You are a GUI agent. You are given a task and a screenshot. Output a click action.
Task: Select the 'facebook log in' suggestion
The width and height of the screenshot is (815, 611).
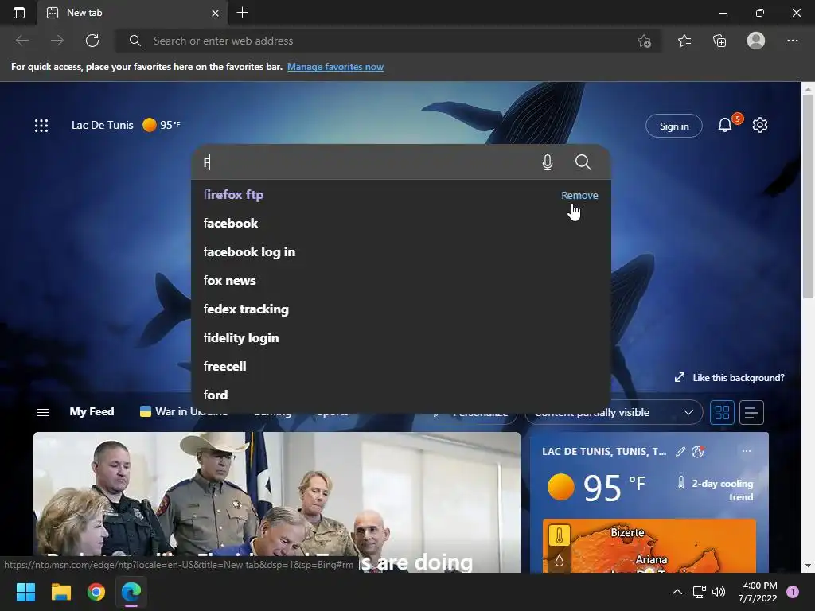401,252
